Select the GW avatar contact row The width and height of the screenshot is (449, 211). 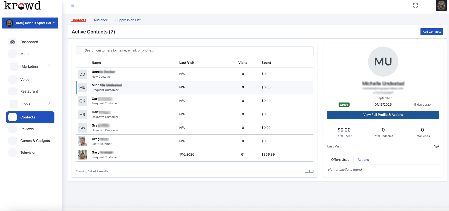[x=194, y=128]
